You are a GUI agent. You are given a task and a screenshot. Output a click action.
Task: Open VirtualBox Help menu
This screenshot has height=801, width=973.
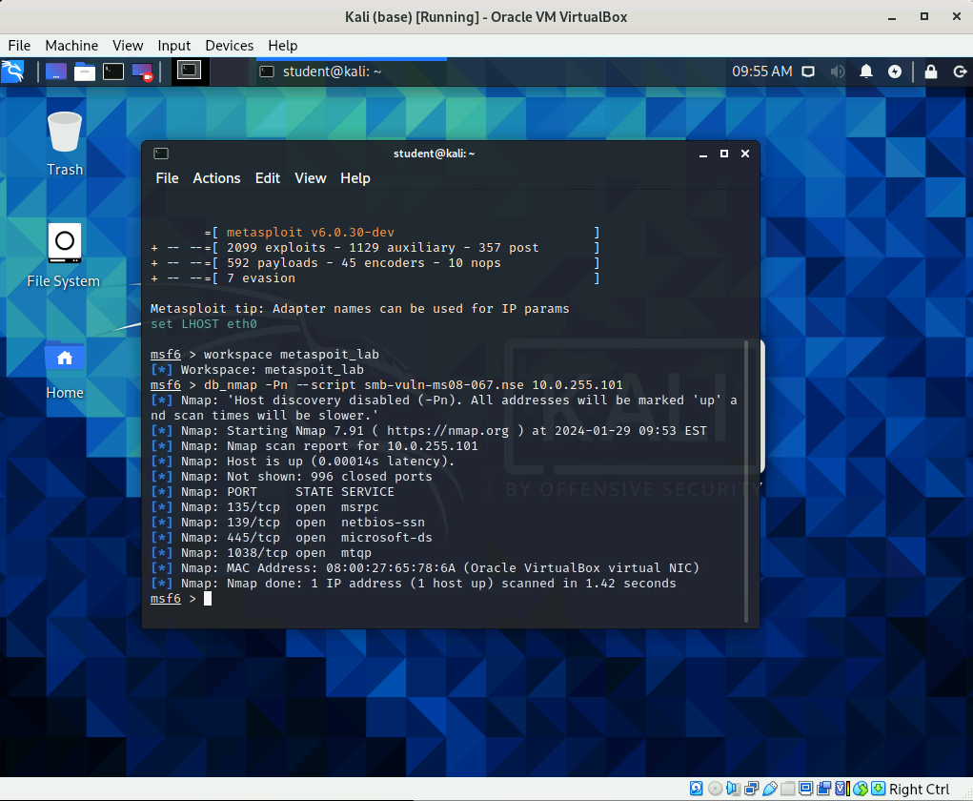coord(282,46)
